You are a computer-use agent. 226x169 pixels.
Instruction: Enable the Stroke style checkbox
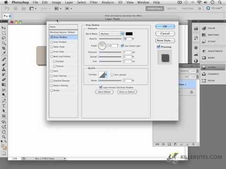coord(51,91)
